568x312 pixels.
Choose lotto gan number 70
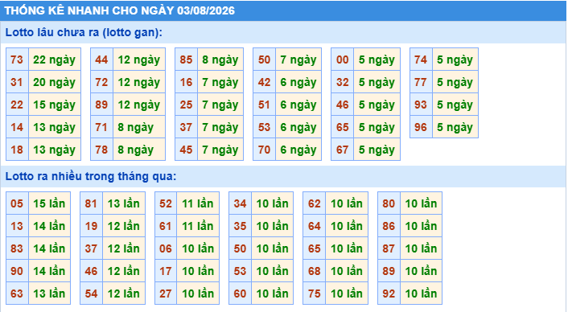click(x=265, y=149)
